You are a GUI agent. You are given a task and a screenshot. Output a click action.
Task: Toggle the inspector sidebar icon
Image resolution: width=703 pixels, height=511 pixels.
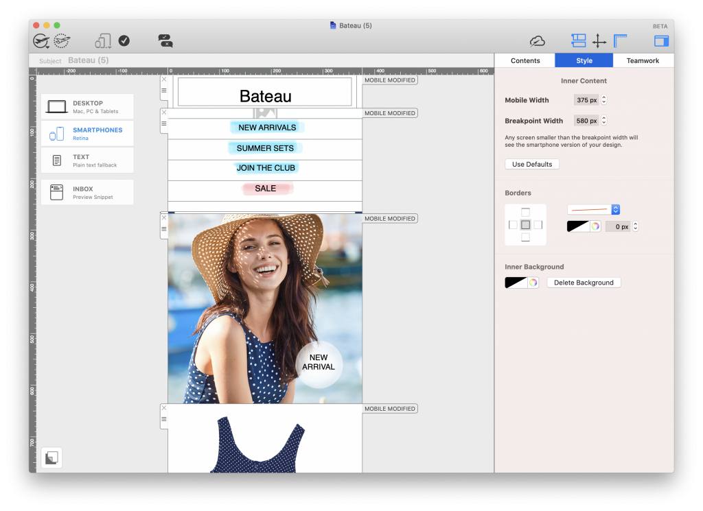click(661, 42)
